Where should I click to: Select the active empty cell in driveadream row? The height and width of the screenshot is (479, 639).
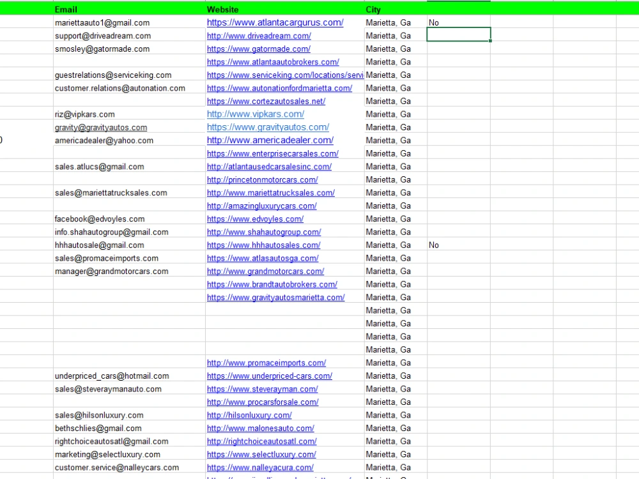tap(458, 34)
